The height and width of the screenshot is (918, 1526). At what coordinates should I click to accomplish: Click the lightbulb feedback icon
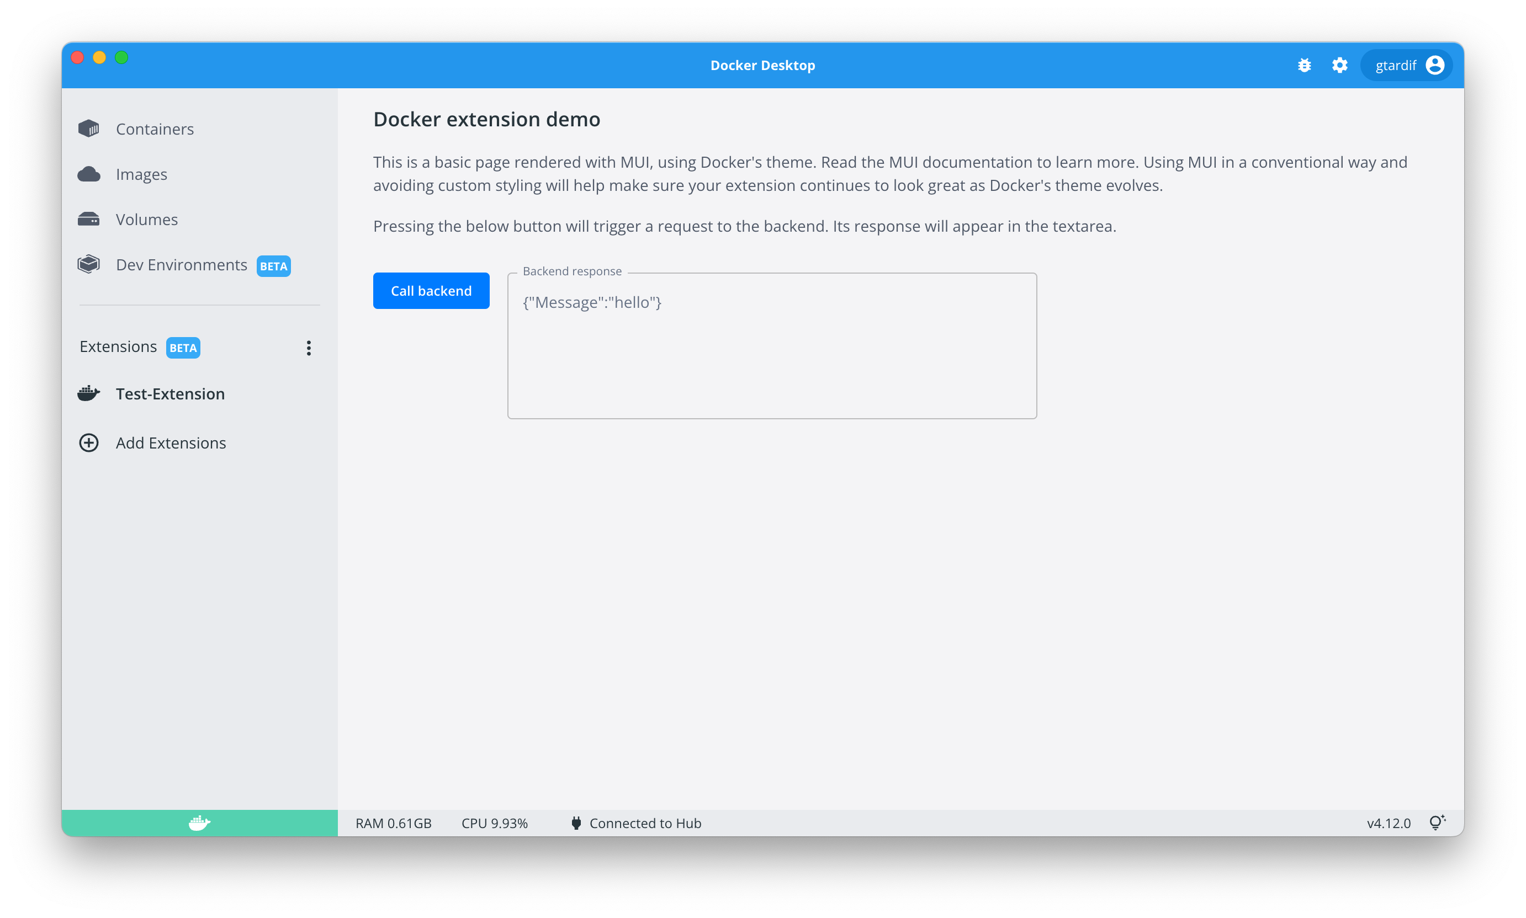(x=1436, y=823)
